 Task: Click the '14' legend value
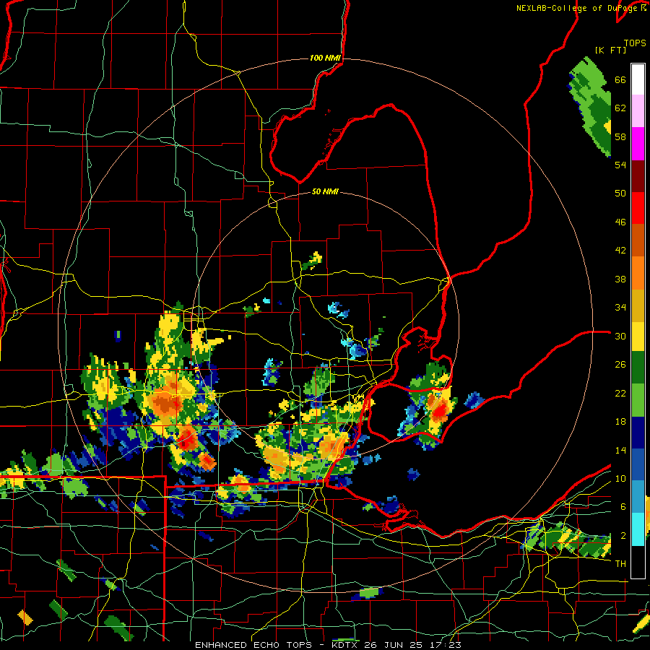(x=620, y=450)
